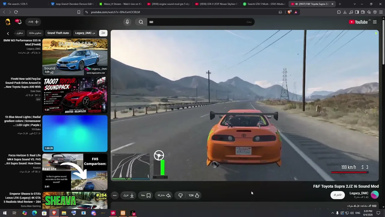
Task: Open the BMW M3 S55 I6 video thumbnail
Action: [75, 57]
